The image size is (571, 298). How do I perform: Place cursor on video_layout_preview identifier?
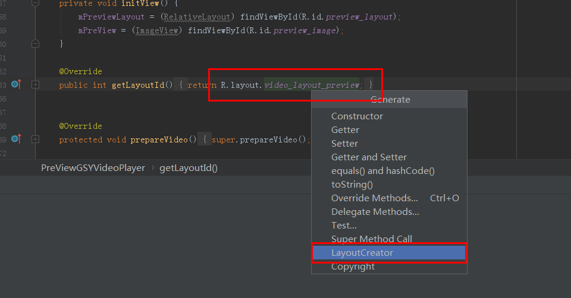(312, 85)
